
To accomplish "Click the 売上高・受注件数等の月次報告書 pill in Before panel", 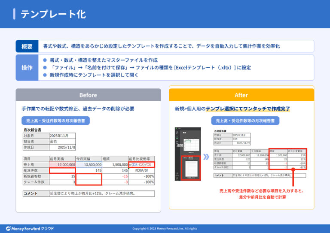I will (55, 121).
